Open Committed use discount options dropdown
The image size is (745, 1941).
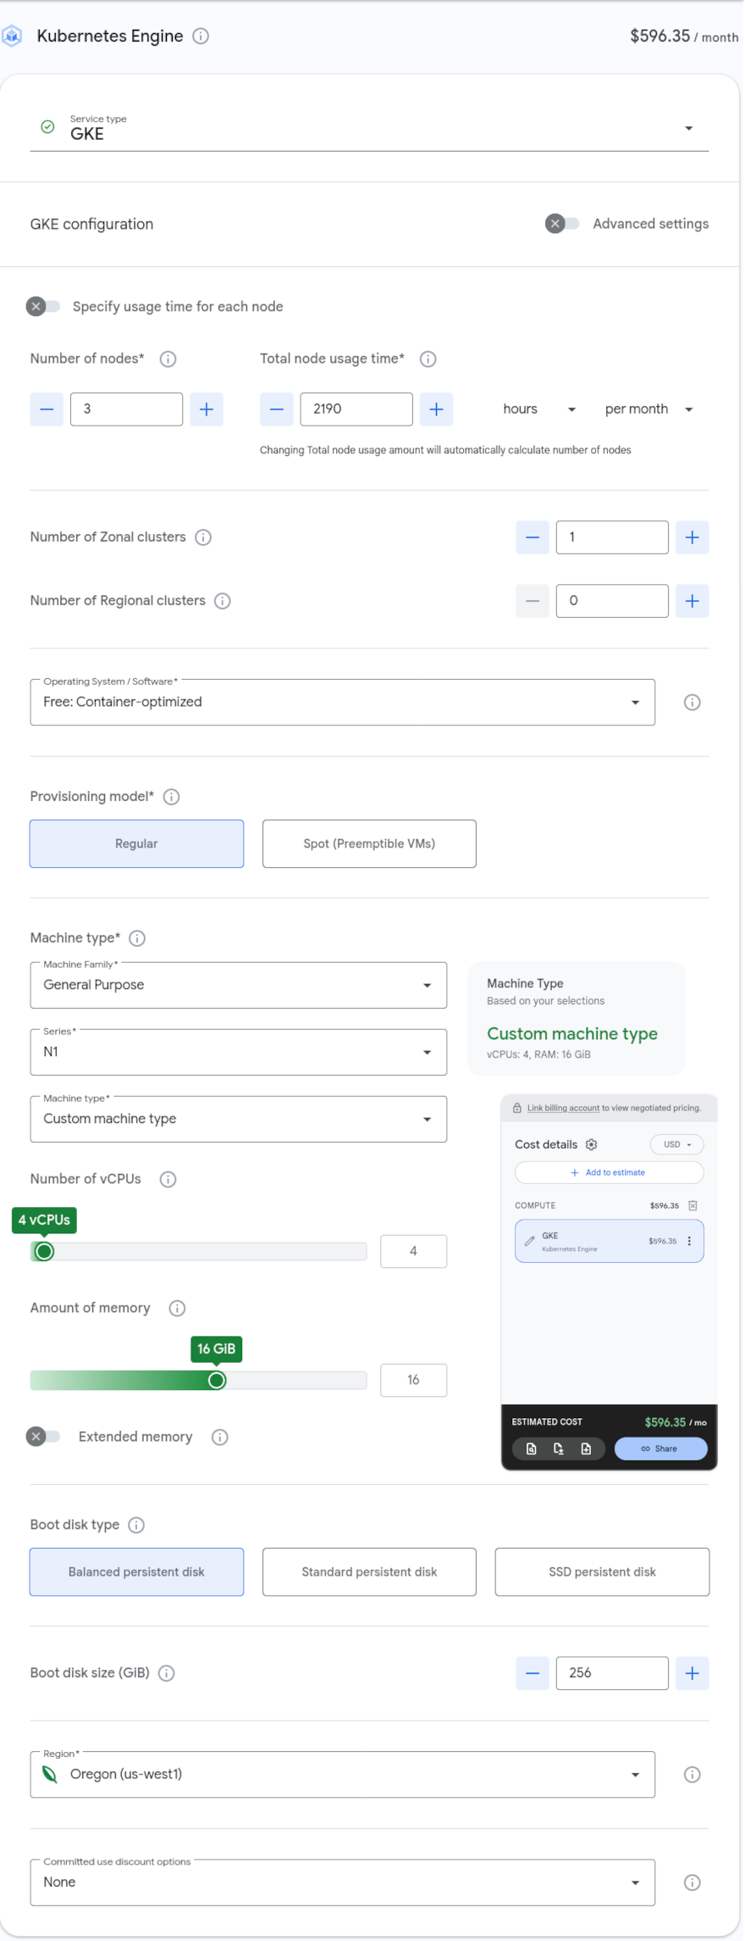click(343, 1883)
